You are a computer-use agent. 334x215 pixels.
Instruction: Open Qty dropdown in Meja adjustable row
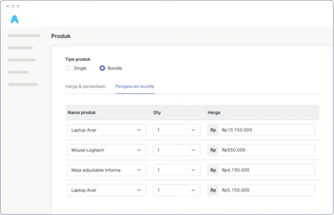[x=176, y=170]
